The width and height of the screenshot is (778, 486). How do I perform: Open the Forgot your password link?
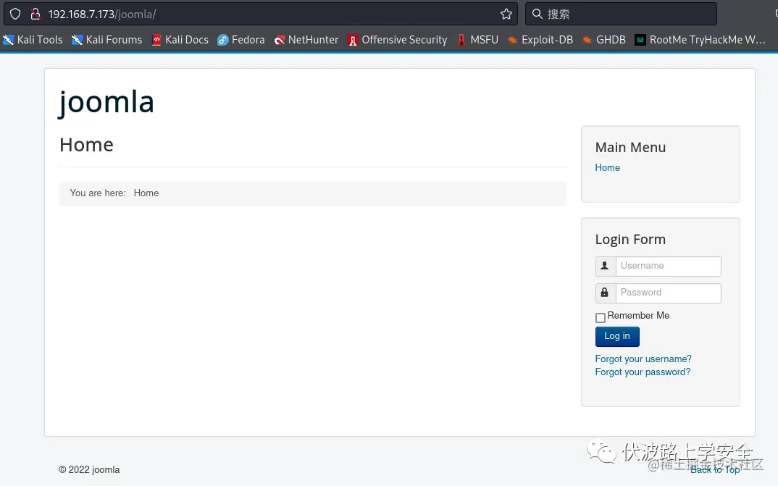(x=643, y=372)
